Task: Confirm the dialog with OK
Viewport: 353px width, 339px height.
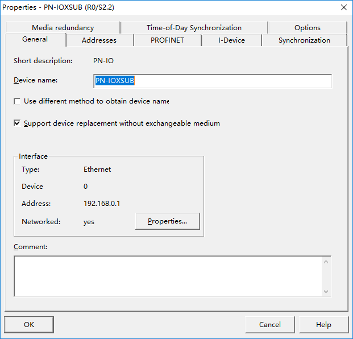Action: [x=29, y=325]
